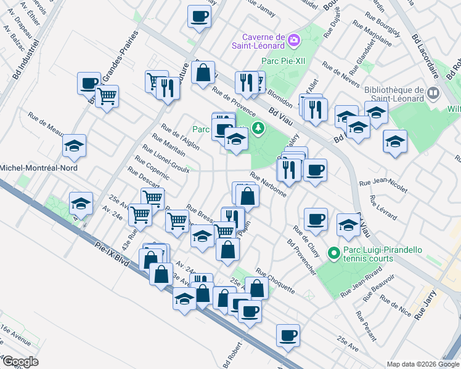Select the restaurant marker near Couture label
The image size is (461, 369).
click(x=168, y=90)
